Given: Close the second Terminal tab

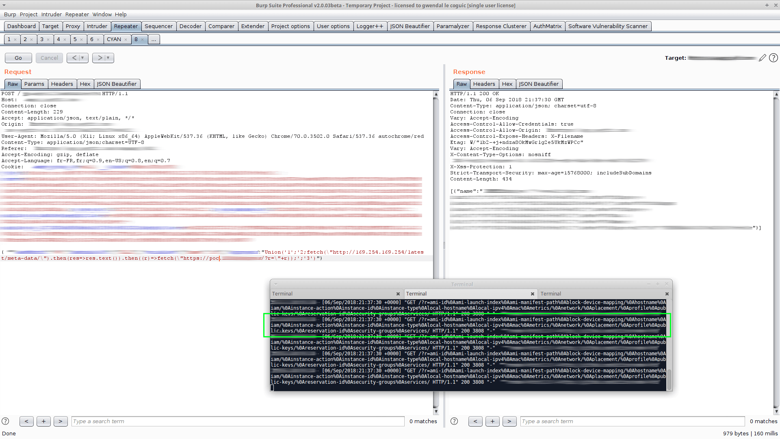Looking at the screenshot, I should pyautogui.click(x=532, y=294).
